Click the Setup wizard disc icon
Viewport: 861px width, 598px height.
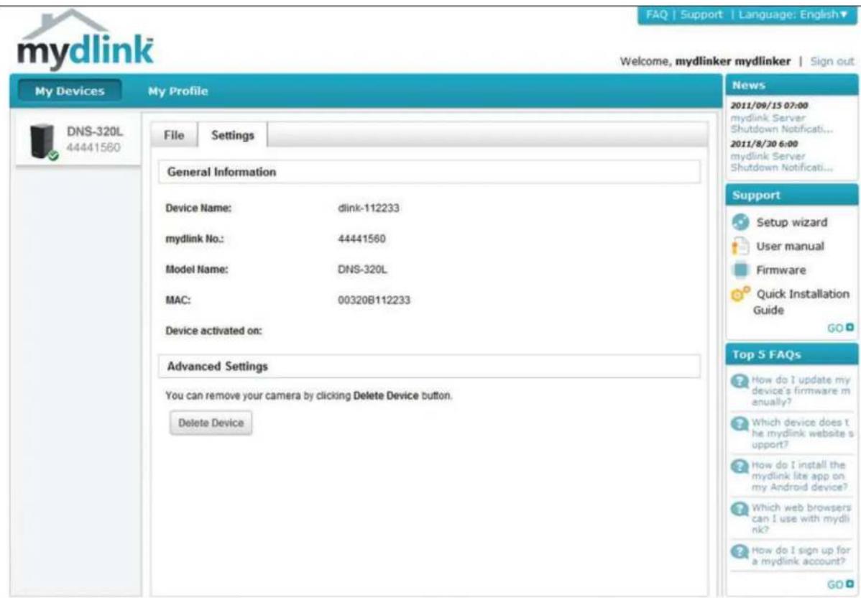pos(740,222)
